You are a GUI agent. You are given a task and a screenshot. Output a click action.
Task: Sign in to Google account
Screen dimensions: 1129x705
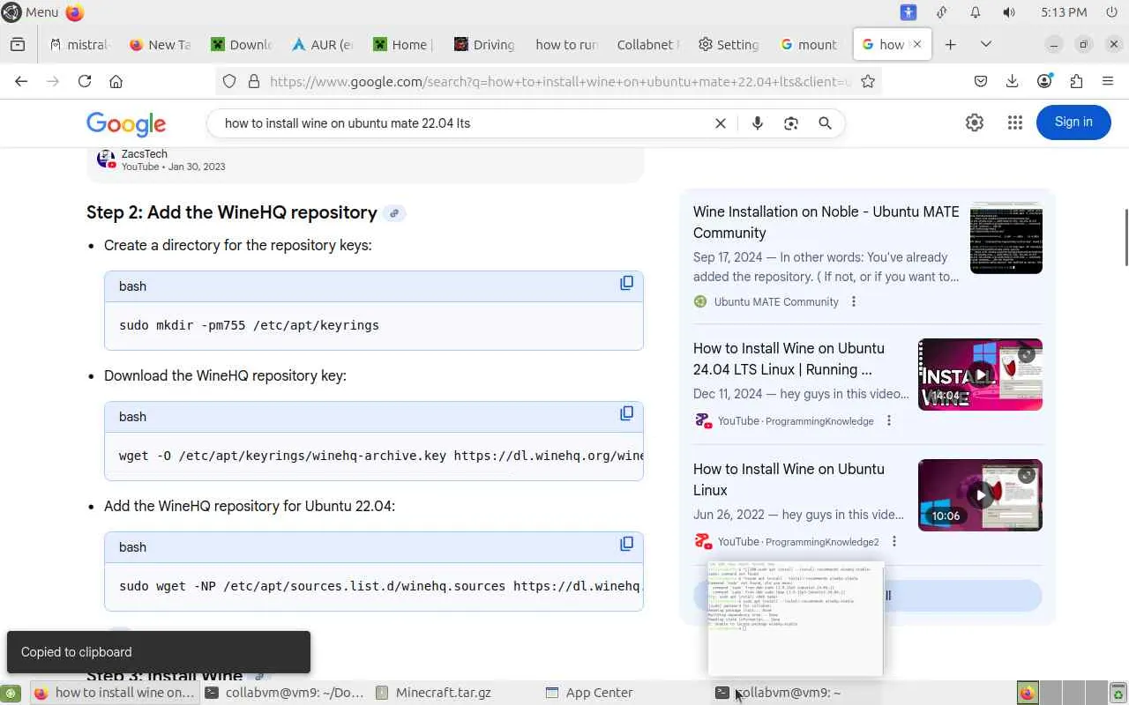click(1073, 122)
